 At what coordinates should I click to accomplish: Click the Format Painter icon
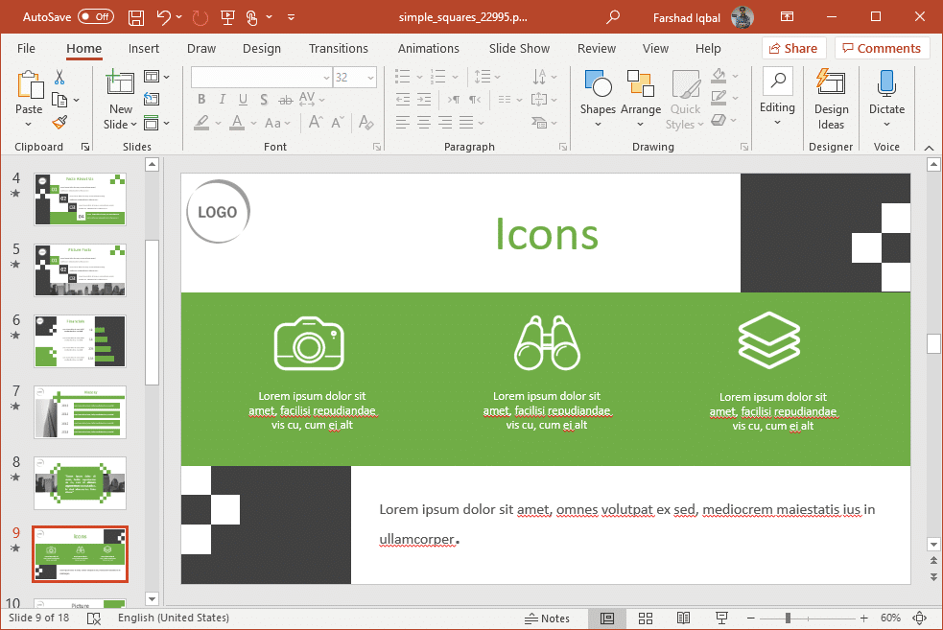pos(57,122)
